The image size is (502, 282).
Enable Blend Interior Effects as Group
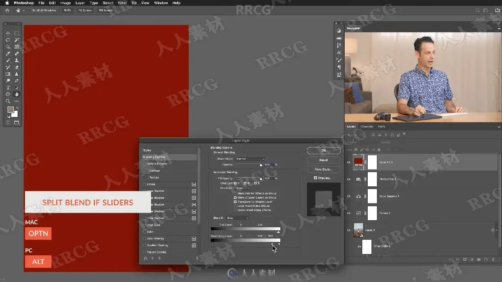[x=236, y=193]
